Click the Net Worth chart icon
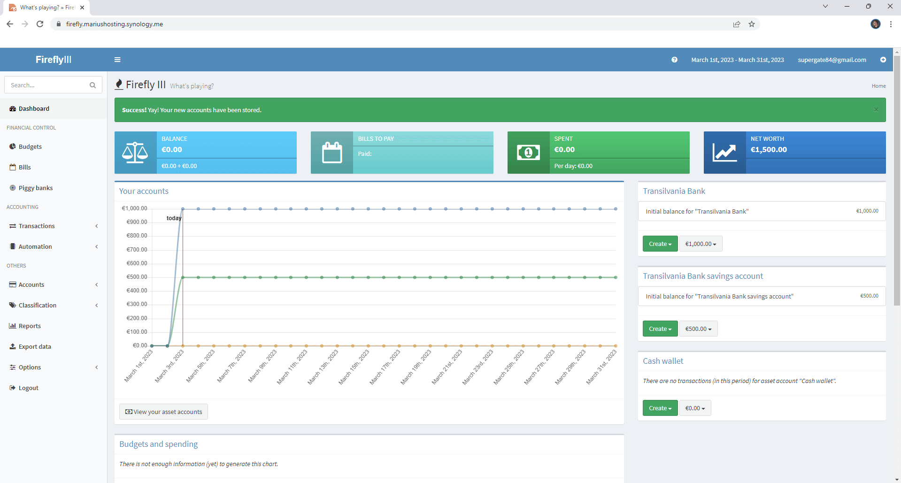The width and height of the screenshot is (901, 483). (x=724, y=153)
